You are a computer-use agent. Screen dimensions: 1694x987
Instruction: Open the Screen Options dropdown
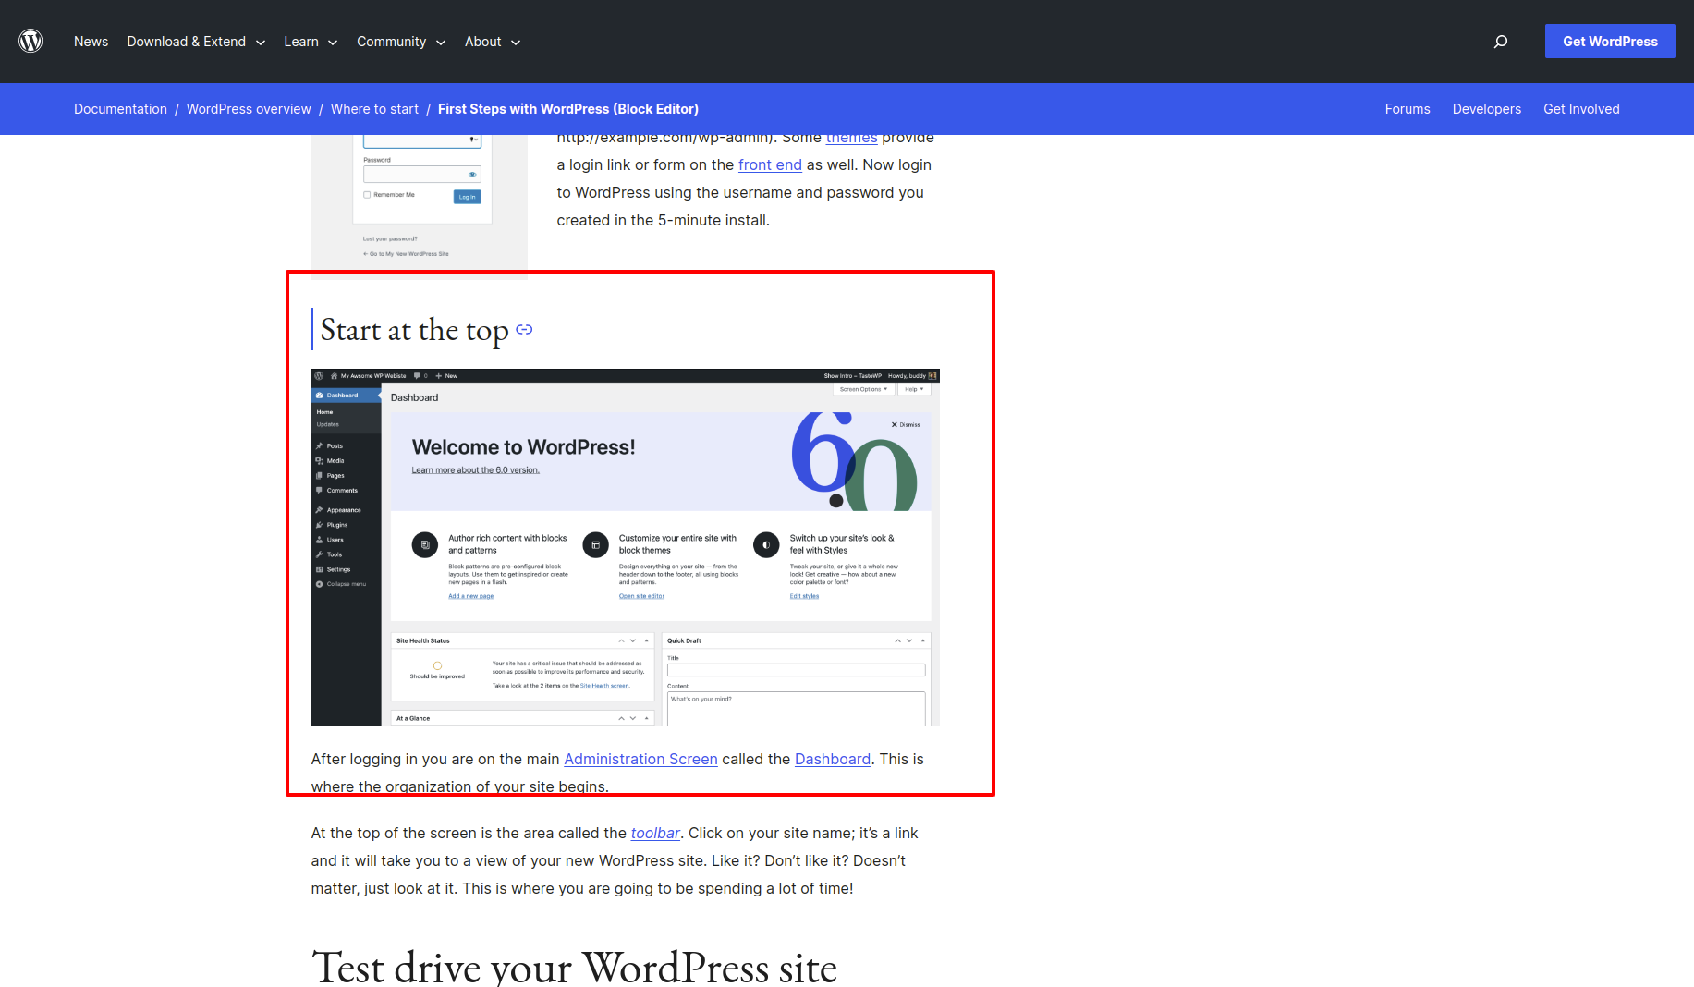point(863,389)
